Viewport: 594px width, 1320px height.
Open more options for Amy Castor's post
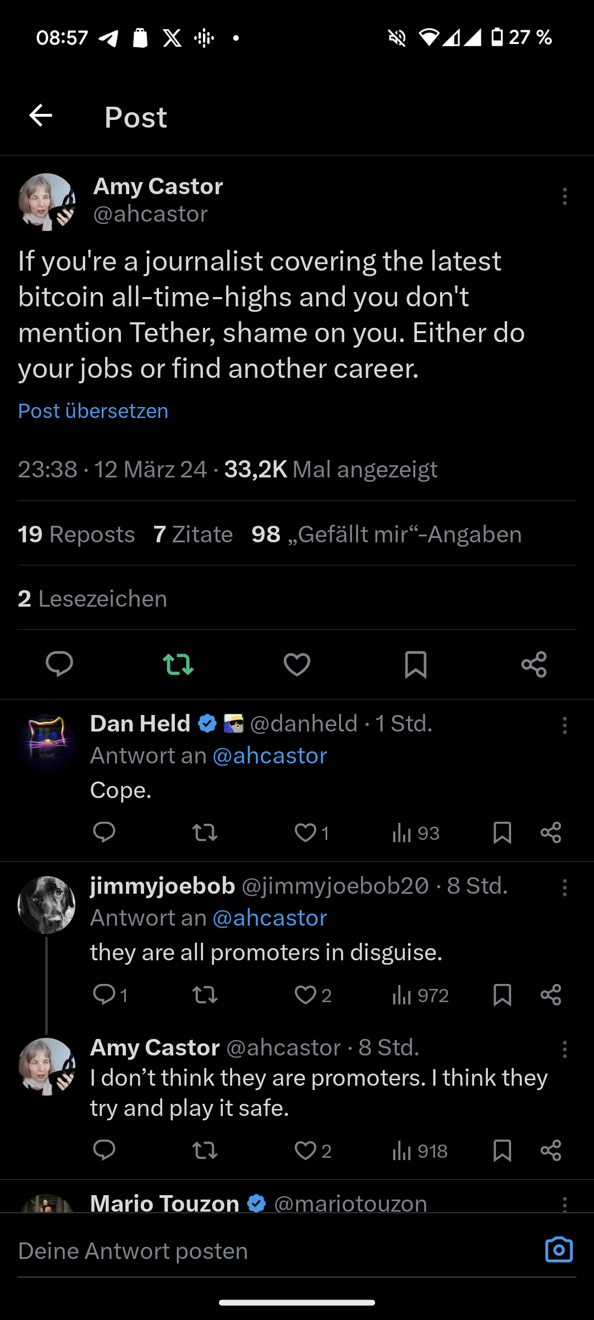click(564, 196)
